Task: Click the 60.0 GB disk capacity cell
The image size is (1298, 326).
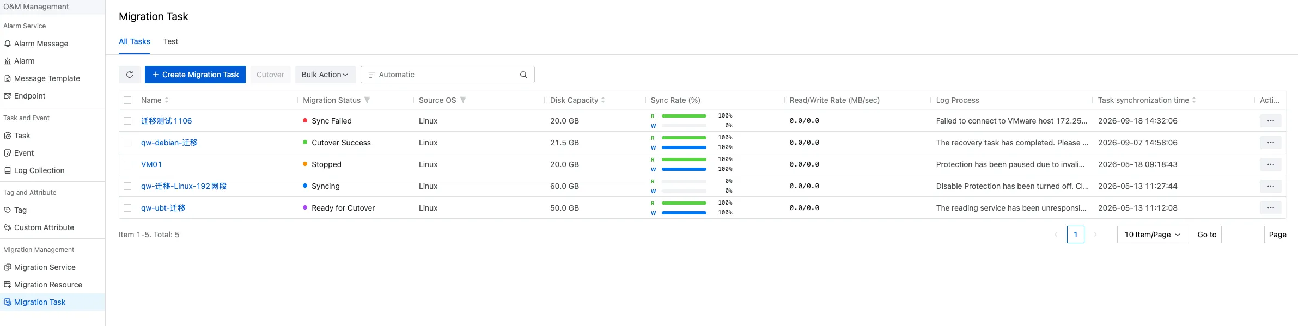Action: click(564, 186)
